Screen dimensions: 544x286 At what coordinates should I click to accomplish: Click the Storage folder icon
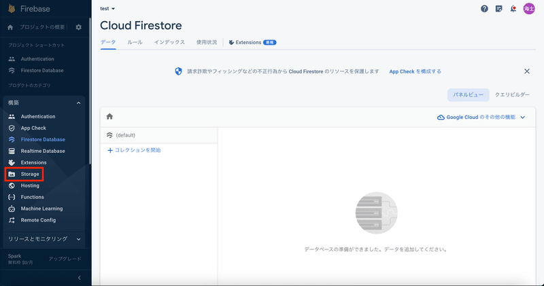tap(12, 174)
